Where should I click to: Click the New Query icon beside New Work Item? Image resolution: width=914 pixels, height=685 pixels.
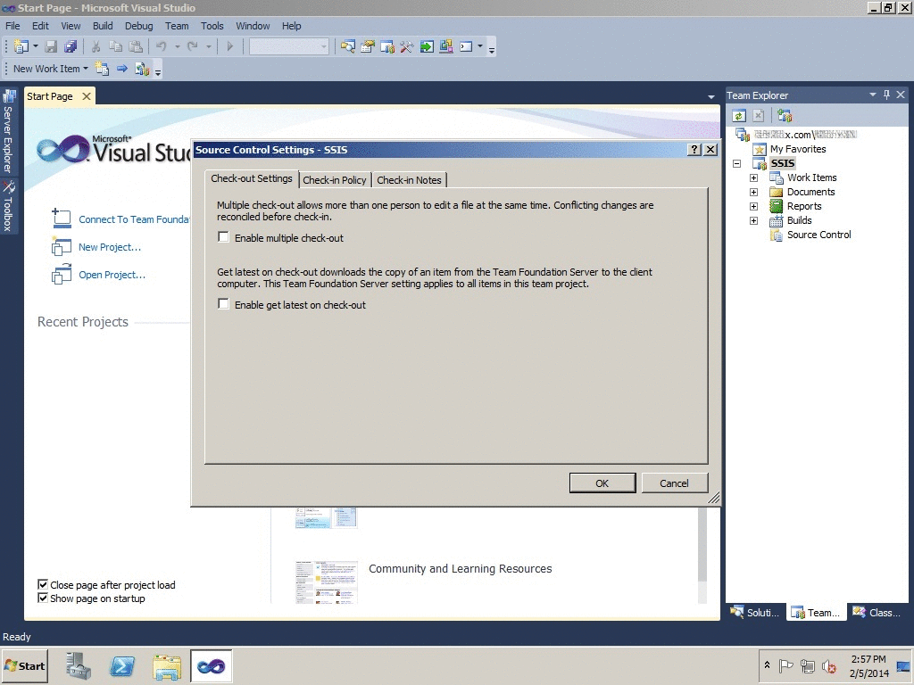pyautogui.click(x=102, y=69)
